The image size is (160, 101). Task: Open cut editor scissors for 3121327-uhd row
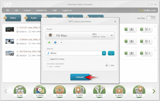click(146, 29)
